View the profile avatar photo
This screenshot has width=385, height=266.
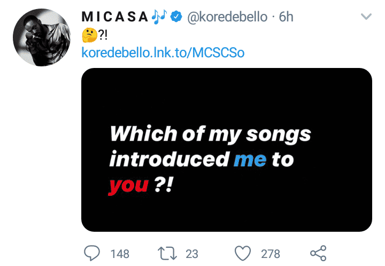pos(41,37)
